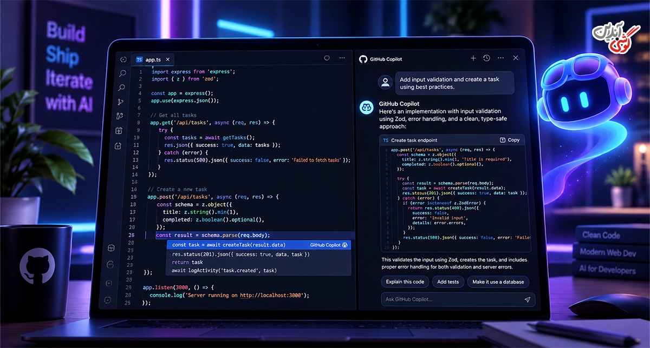Accept the createTask(result.data) Copilot suggestion
Viewport: 650px width, 348px height.
click(x=259, y=245)
